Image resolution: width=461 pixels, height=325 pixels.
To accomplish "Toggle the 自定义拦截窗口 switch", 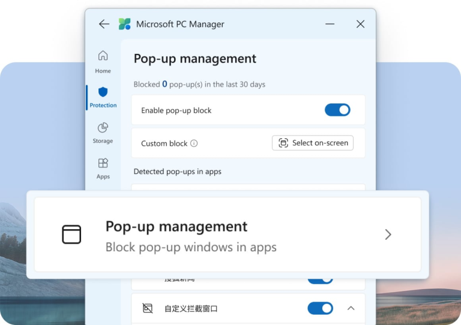I will pyautogui.click(x=320, y=308).
